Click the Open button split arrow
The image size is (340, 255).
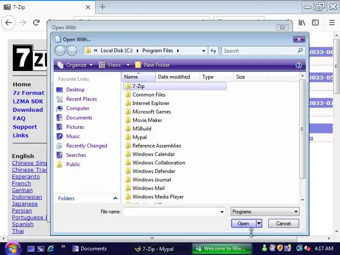click(x=259, y=224)
